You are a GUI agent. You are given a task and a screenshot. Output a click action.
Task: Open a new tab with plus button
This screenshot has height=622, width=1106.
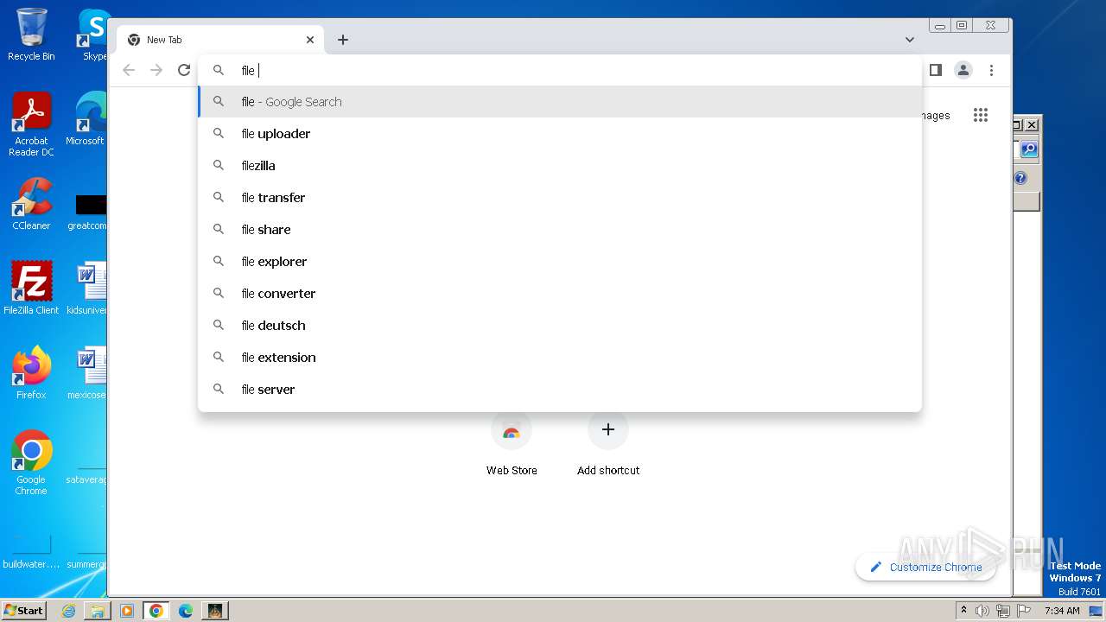coord(343,40)
